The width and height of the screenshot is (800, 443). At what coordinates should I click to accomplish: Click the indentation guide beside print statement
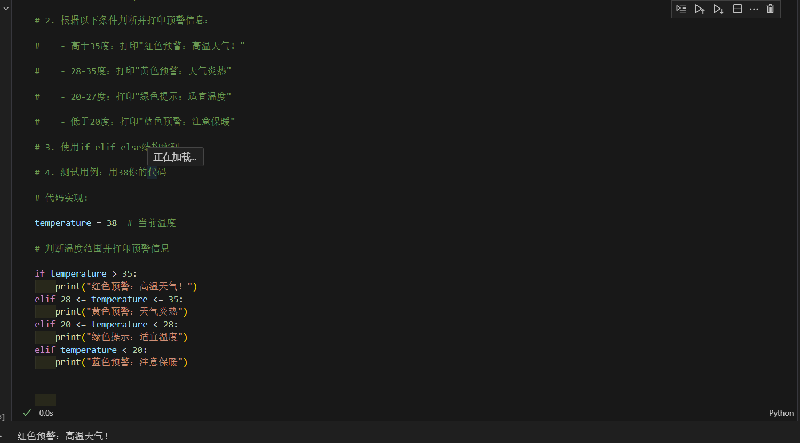(x=45, y=286)
